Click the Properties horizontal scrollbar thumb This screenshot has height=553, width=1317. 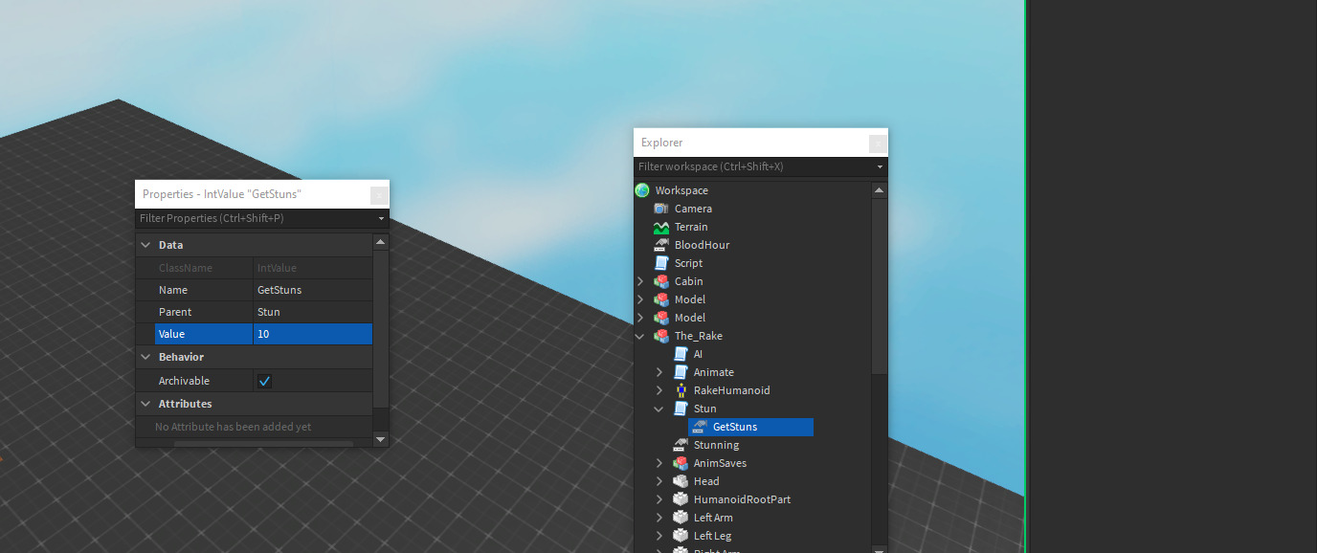(x=263, y=444)
